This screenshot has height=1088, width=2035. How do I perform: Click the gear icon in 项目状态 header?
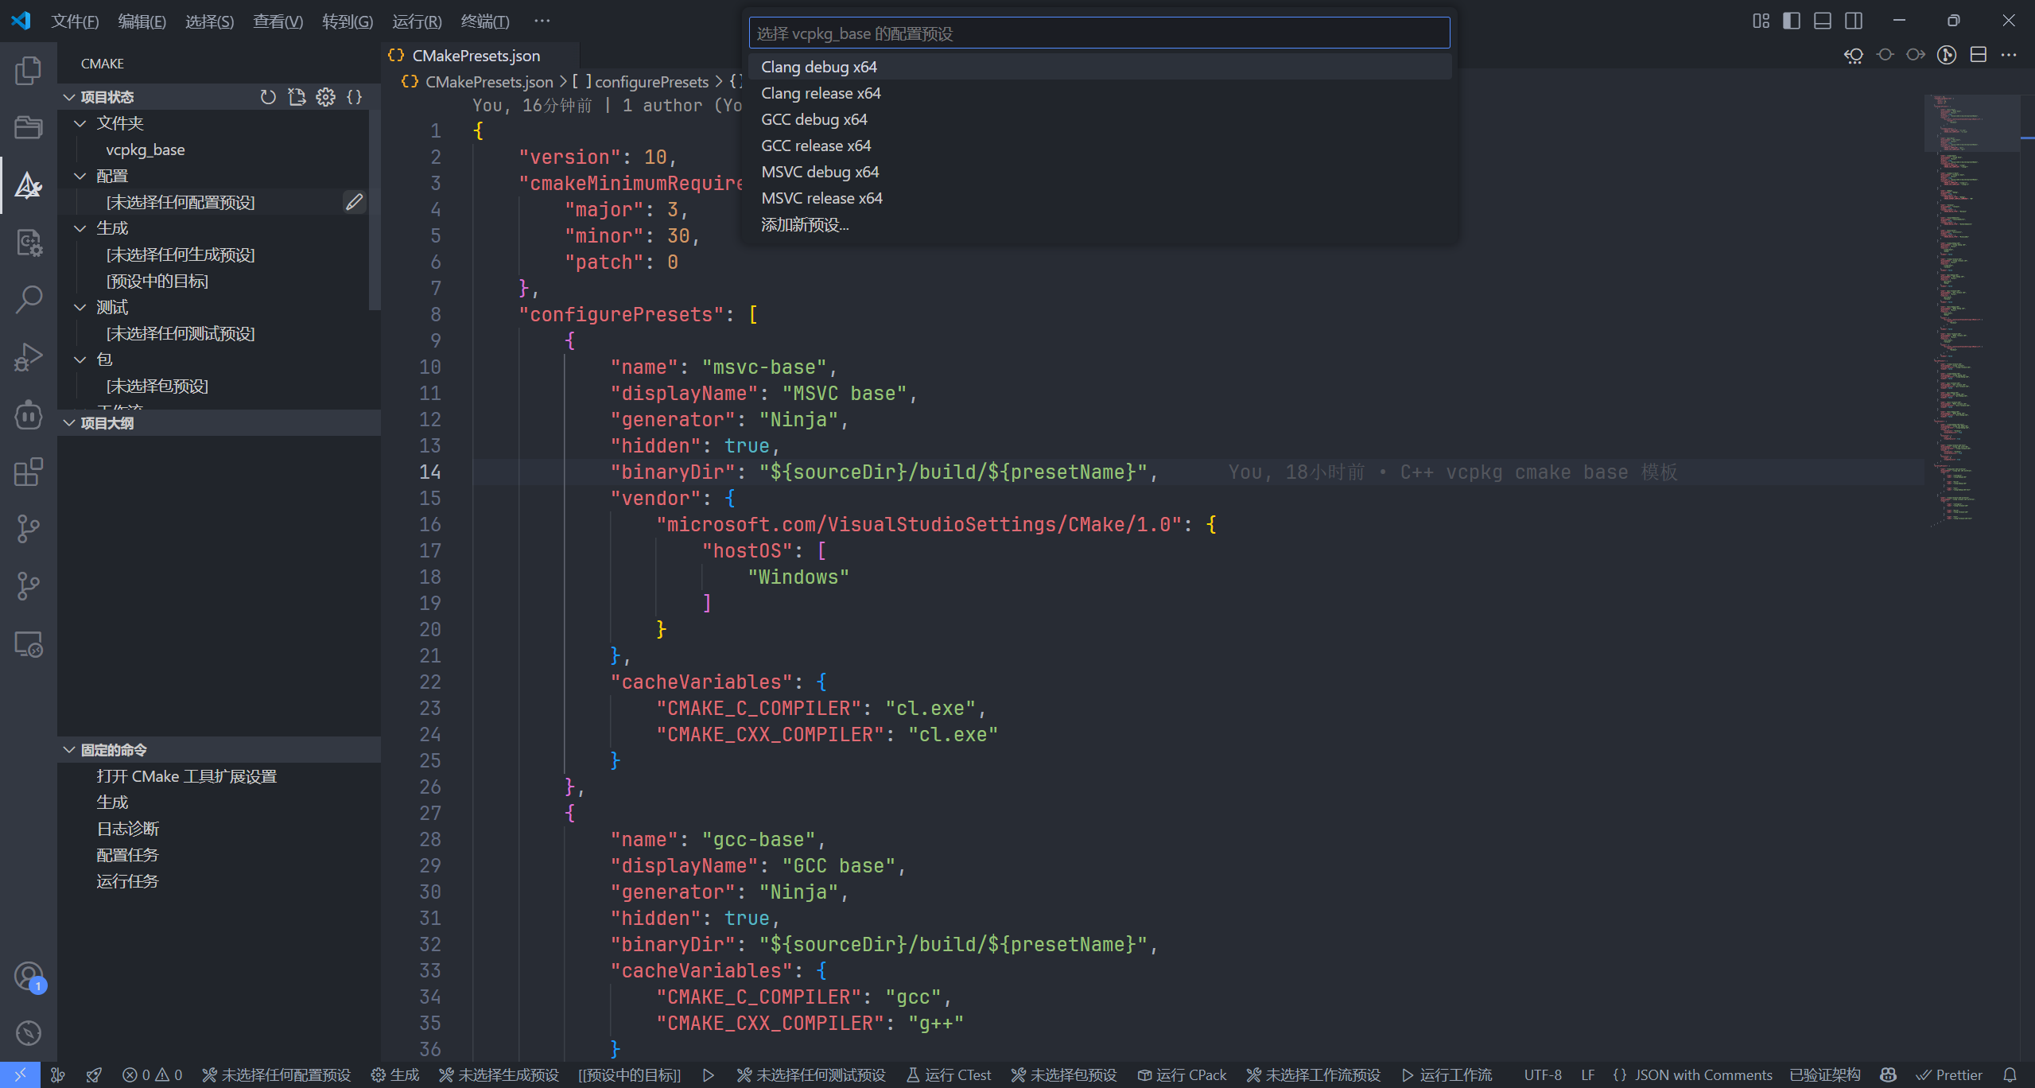pos(325,97)
